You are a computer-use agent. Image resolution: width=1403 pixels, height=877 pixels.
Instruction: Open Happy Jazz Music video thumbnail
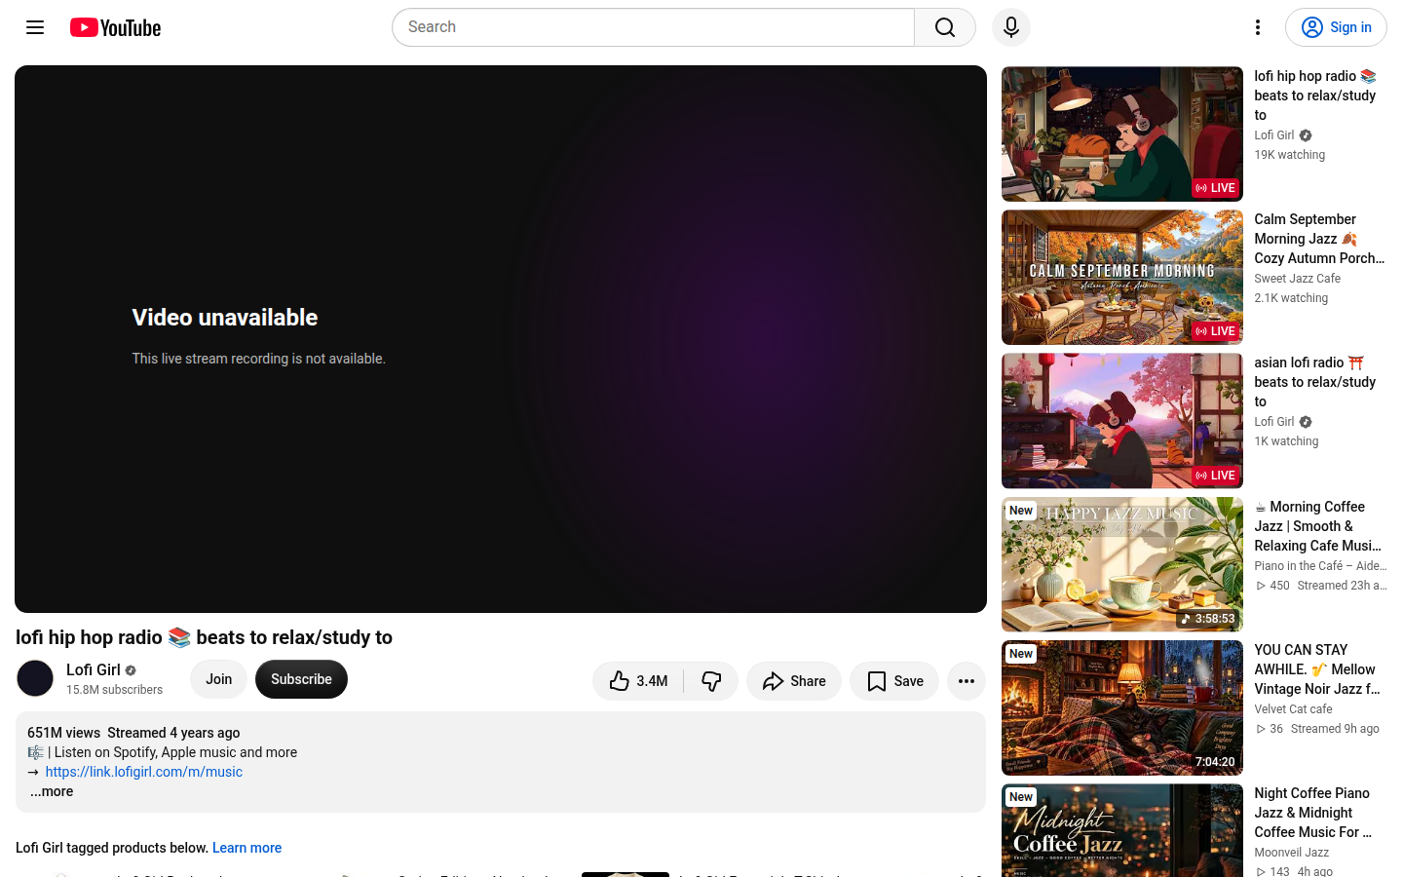pyautogui.click(x=1122, y=564)
